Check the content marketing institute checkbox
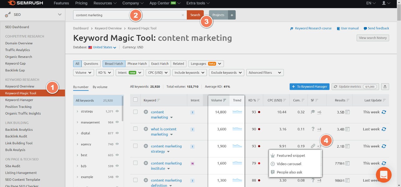 [135, 163]
